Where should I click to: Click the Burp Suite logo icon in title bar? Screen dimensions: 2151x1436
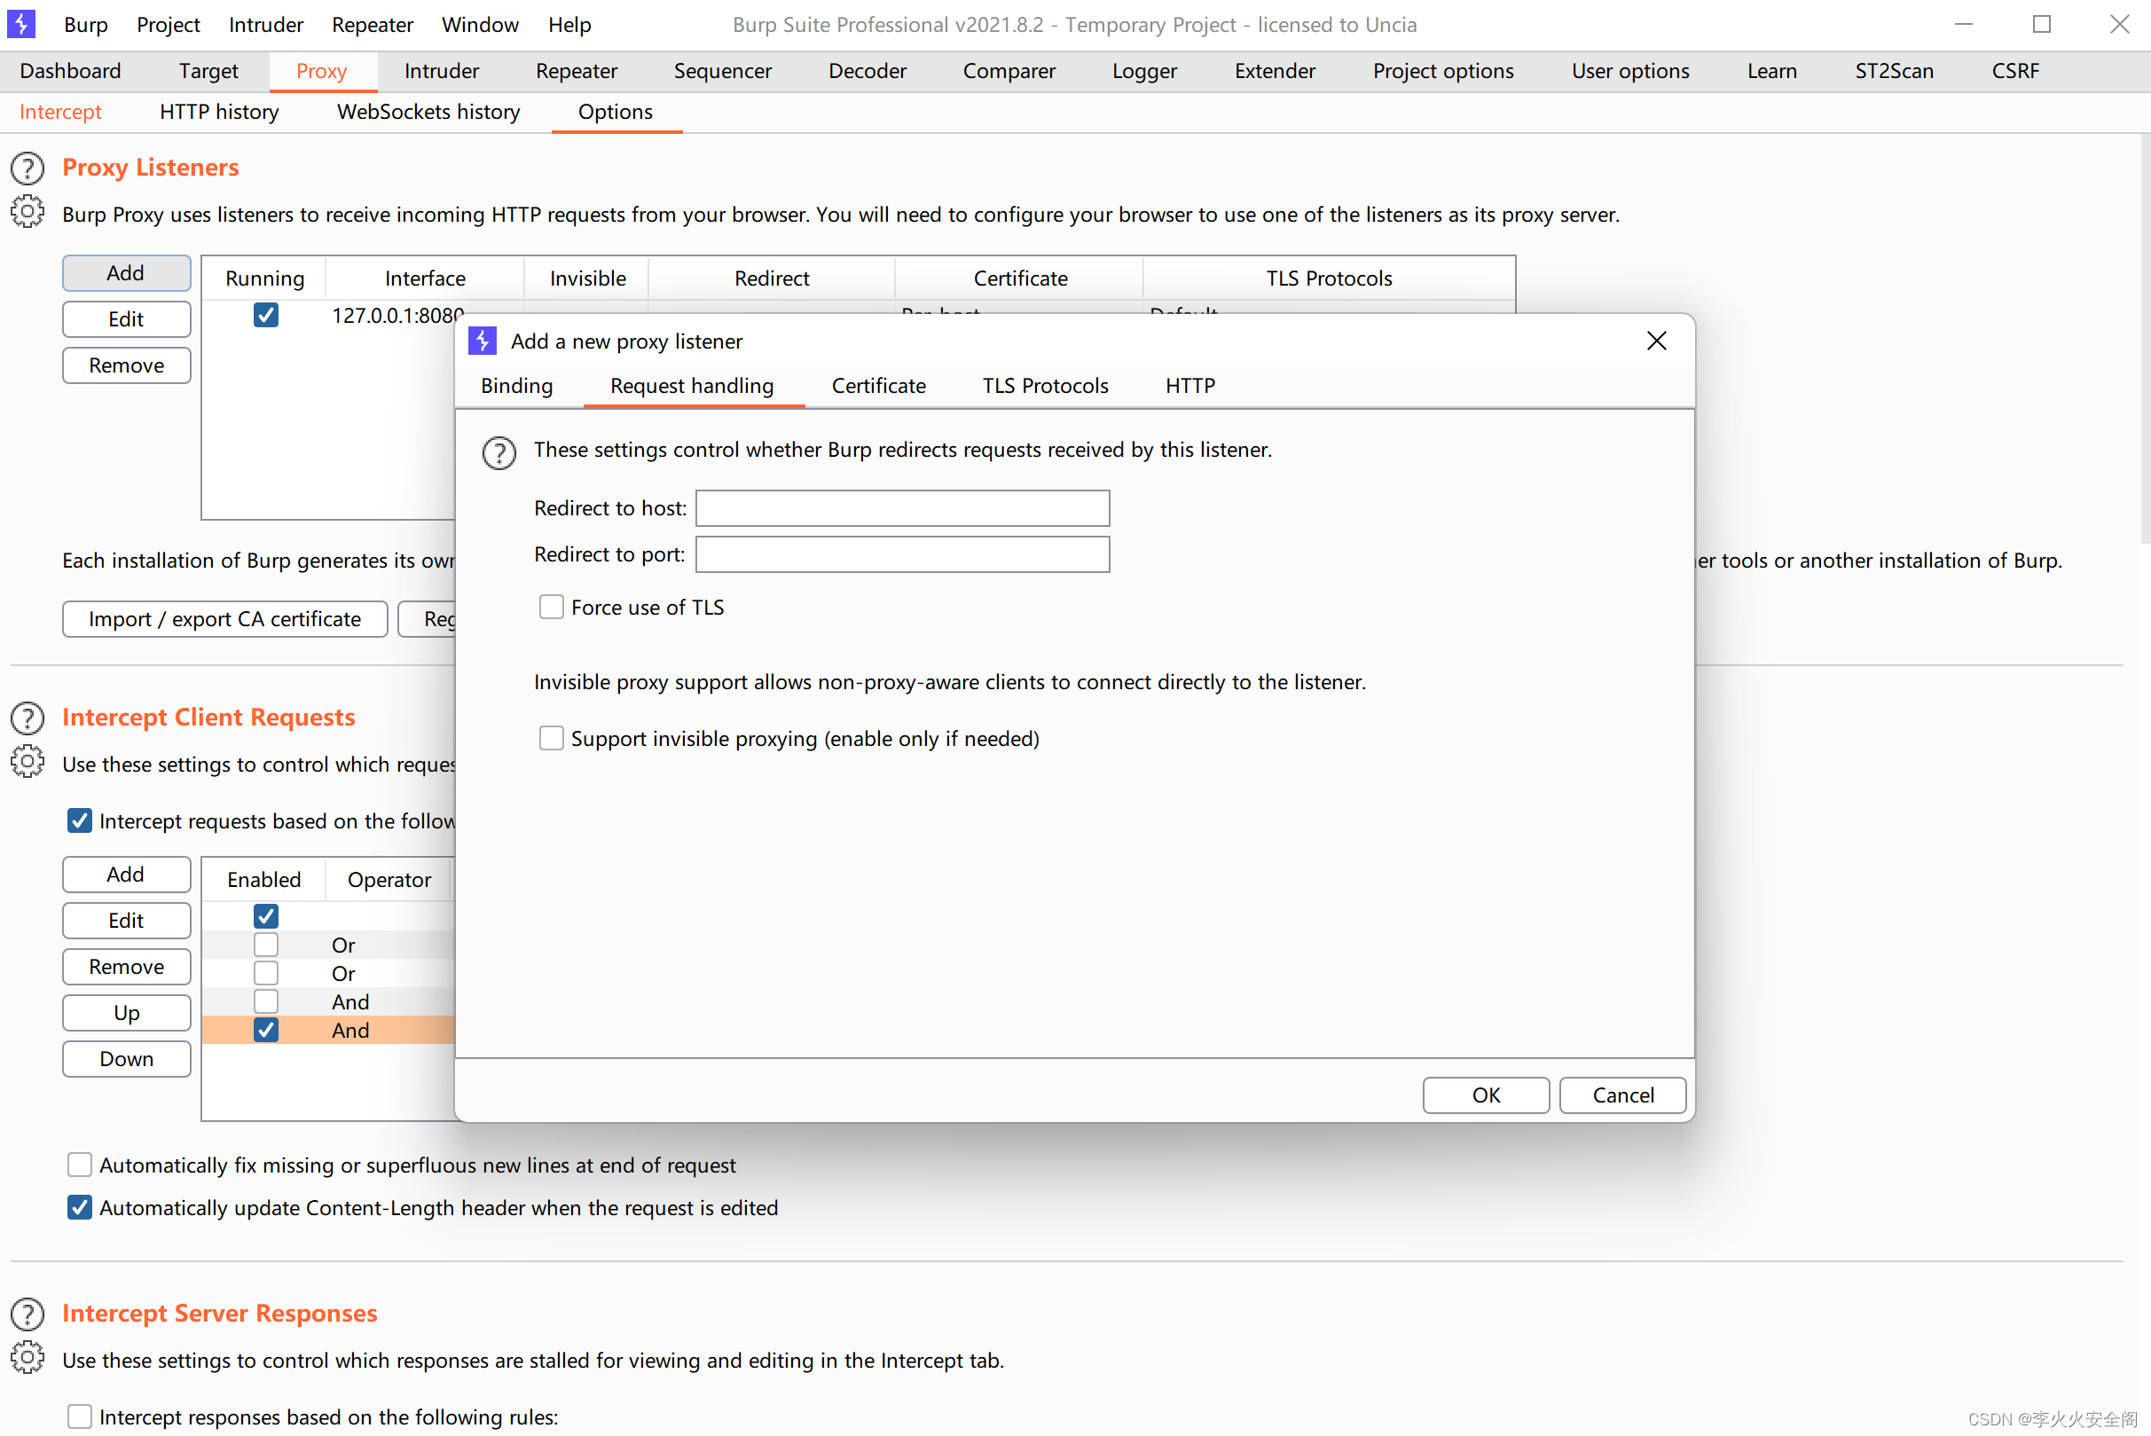coord(21,25)
